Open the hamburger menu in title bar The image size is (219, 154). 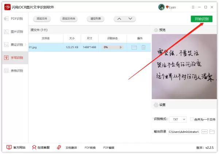[x=193, y=7]
